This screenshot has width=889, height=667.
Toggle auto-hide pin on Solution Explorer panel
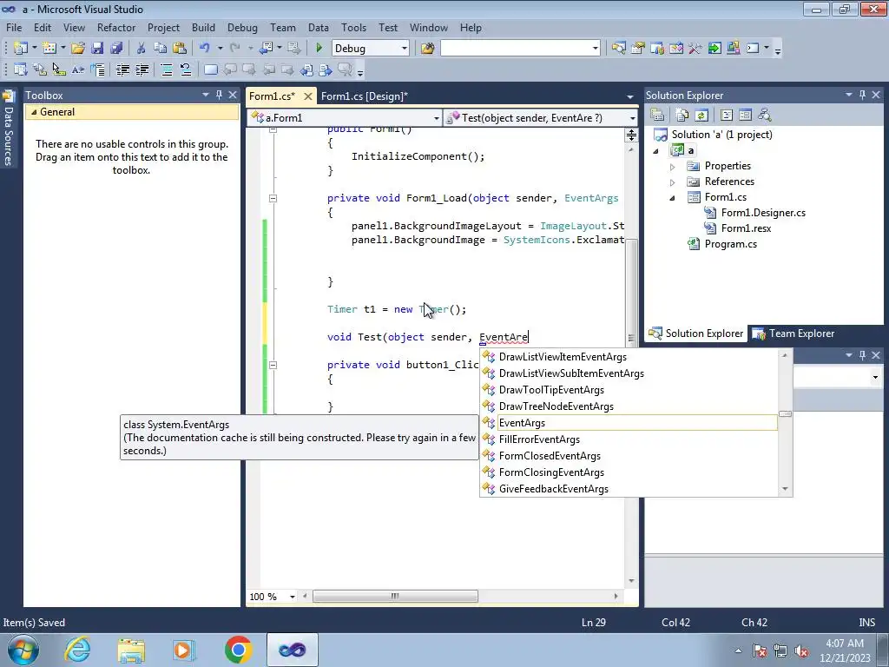[862, 95]
